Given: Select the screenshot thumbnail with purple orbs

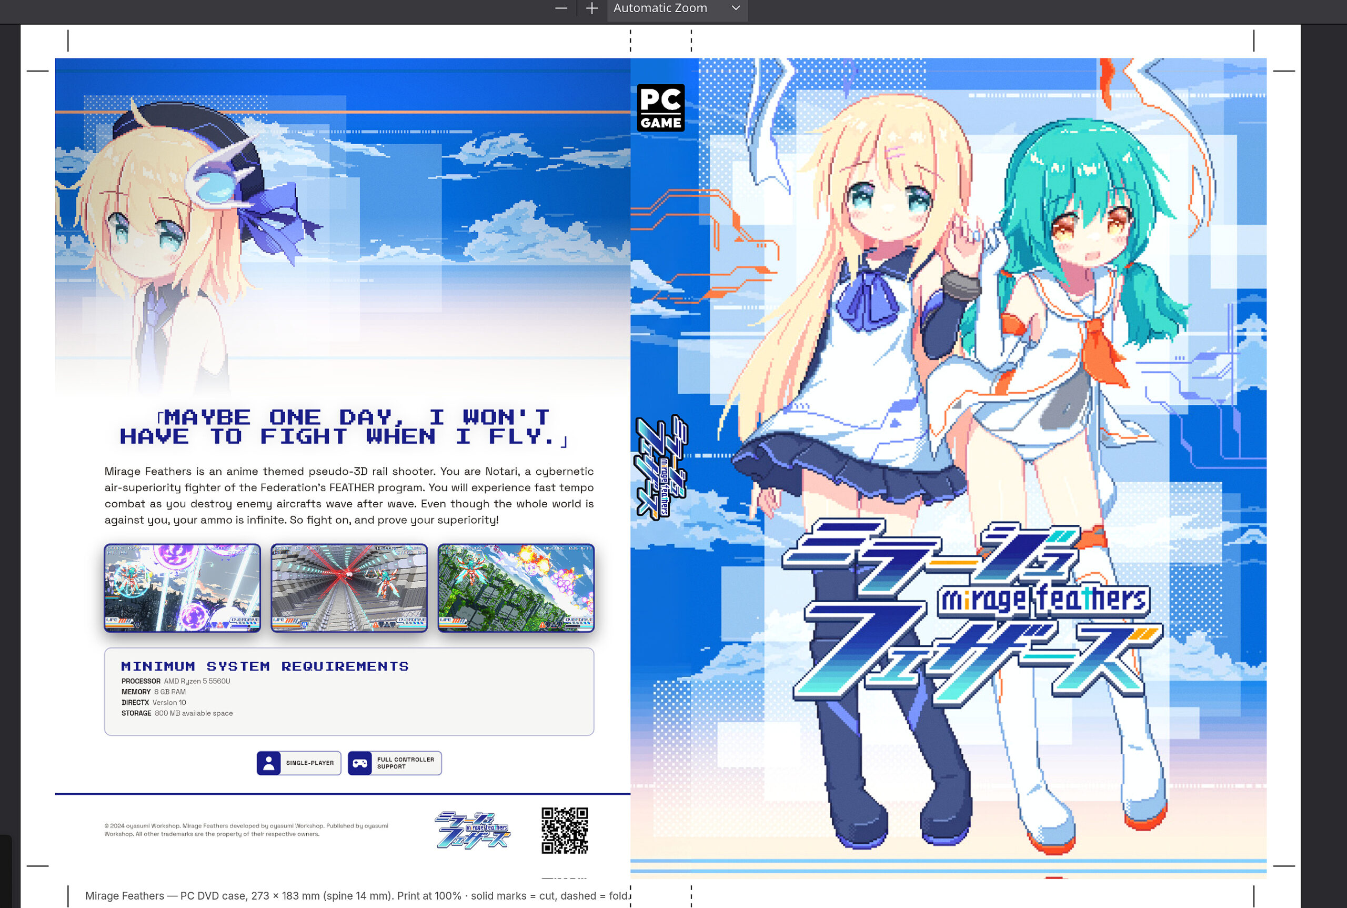Looking at the screenshot, I should [x=183, y=588].
